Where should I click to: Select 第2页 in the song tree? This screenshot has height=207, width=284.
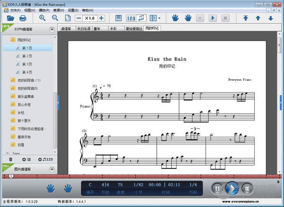pos(27,56)
